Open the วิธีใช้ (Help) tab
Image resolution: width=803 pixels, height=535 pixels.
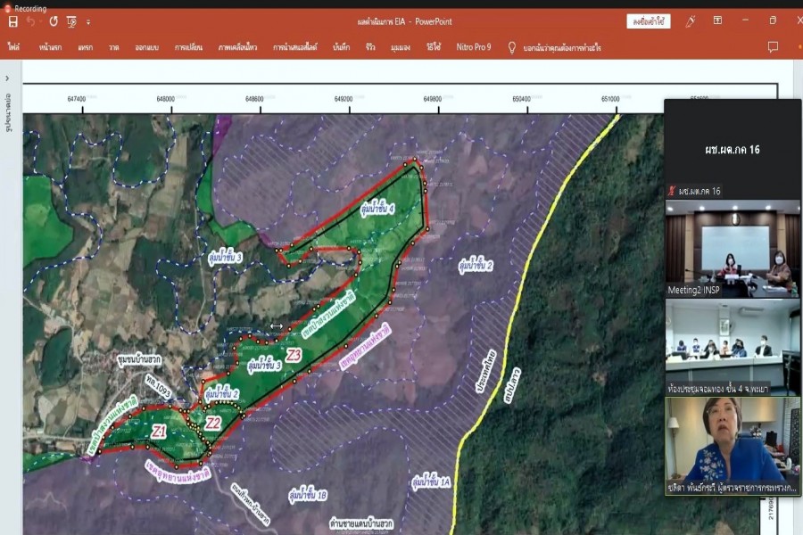click(x=434, y=47)
